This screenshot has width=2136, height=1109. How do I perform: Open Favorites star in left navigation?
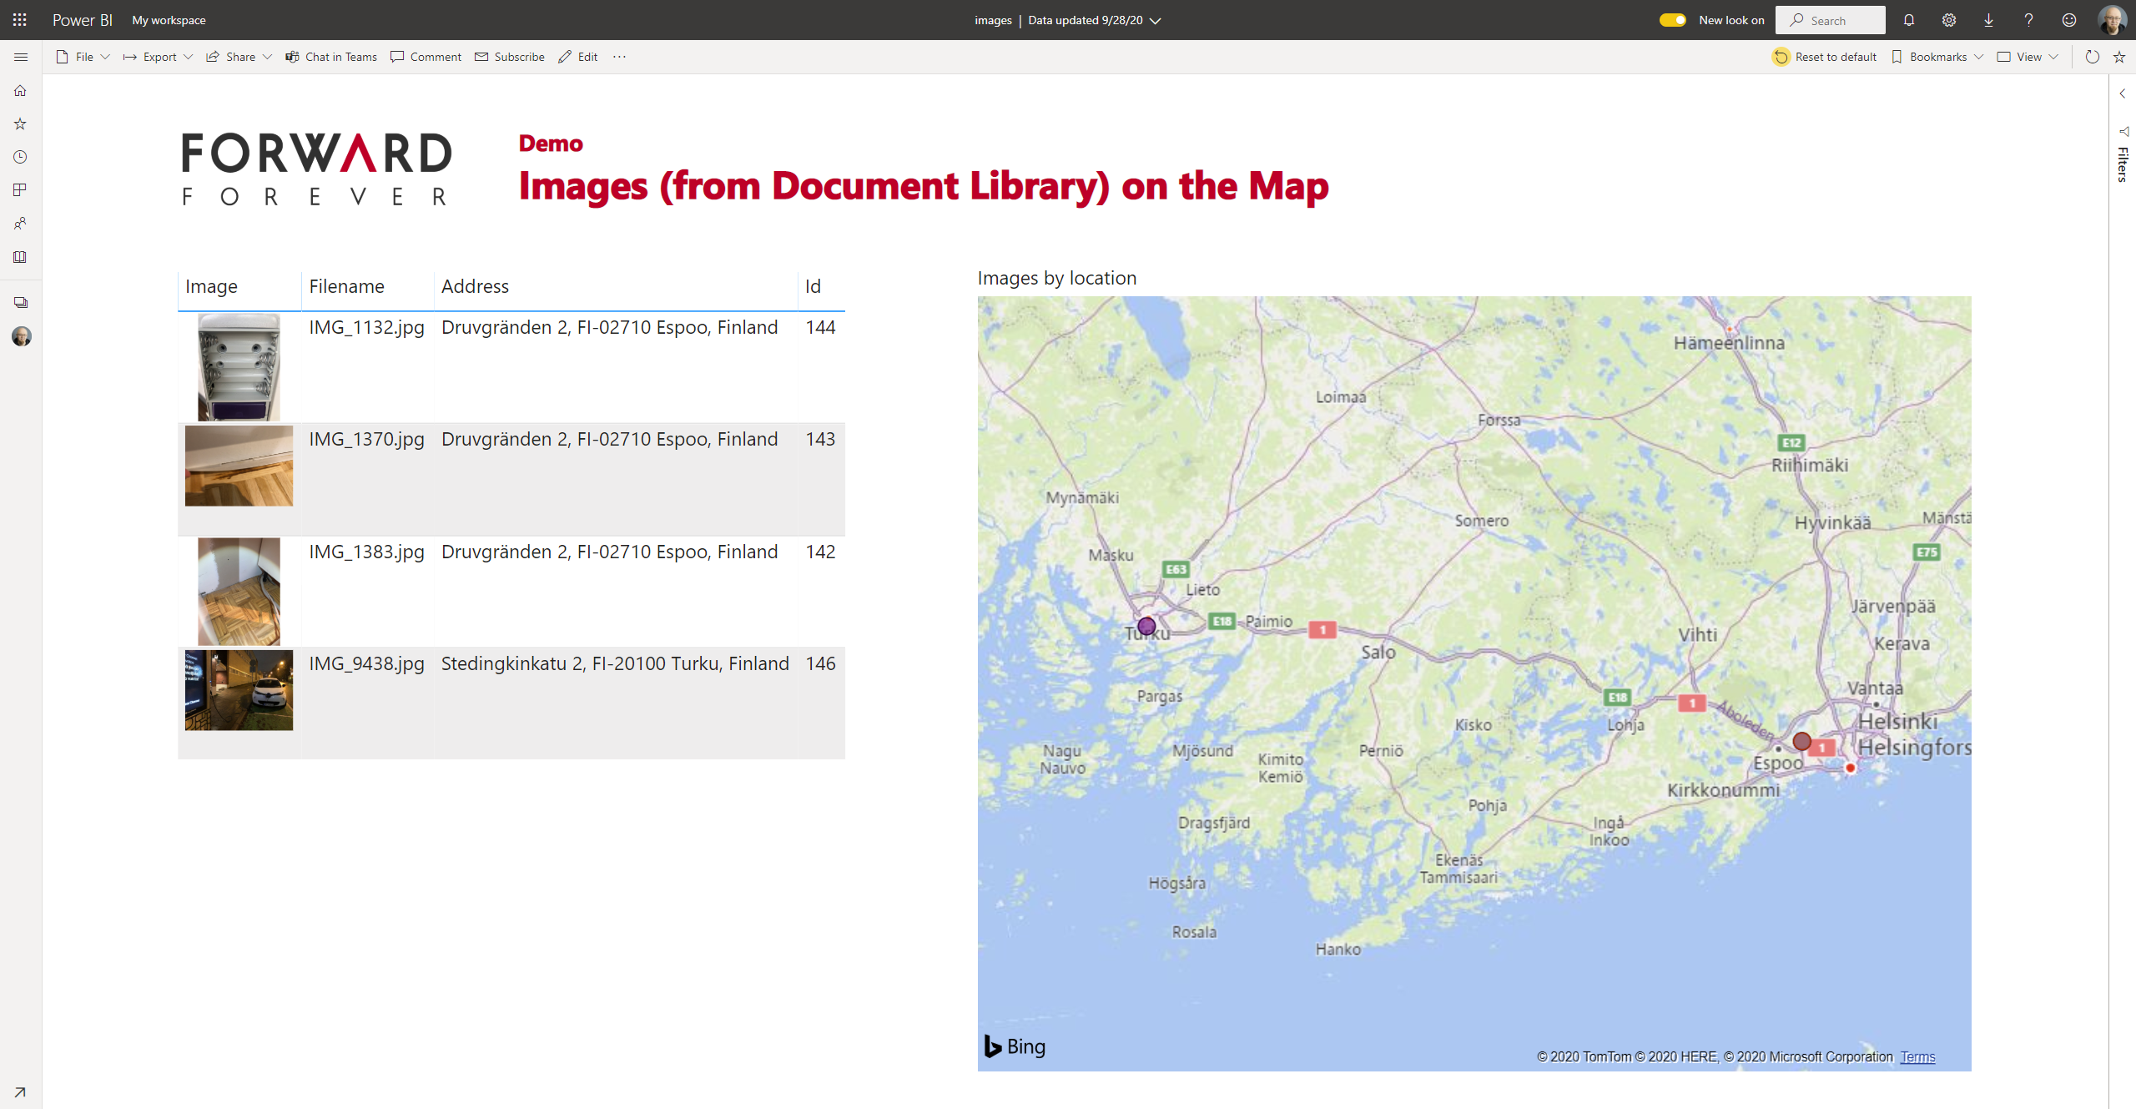click(x=21, y=124)
